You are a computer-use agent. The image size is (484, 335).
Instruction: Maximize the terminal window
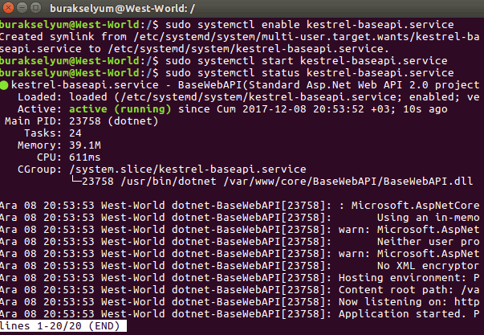(36, 8)
